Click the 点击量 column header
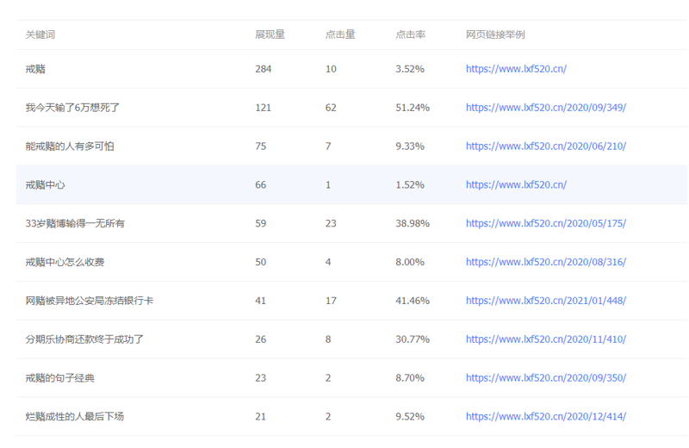Viewport: 689px width, 448px height. (x=340, y=34)
